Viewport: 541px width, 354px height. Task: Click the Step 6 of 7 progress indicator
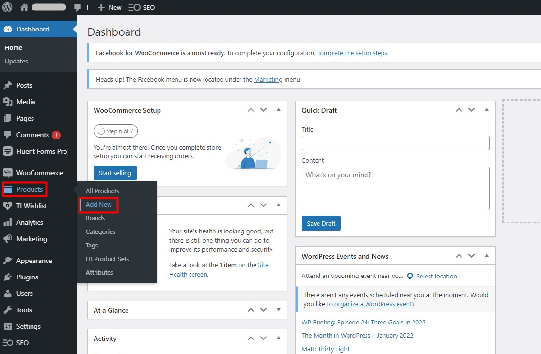click(115, 131)
